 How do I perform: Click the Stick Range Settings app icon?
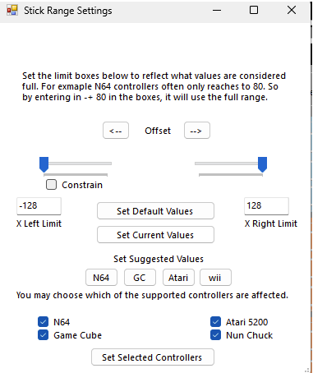point(12,11)
